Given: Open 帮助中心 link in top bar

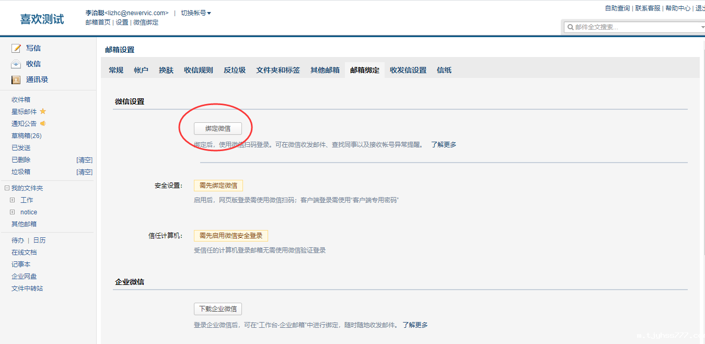Looking at the screenshot, I should pos(678,8).
